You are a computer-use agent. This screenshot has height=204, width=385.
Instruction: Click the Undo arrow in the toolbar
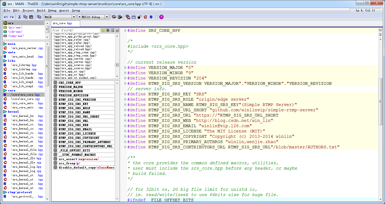[x=6, y=17]
